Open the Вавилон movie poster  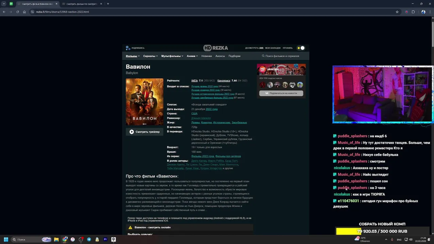point(144,102)
